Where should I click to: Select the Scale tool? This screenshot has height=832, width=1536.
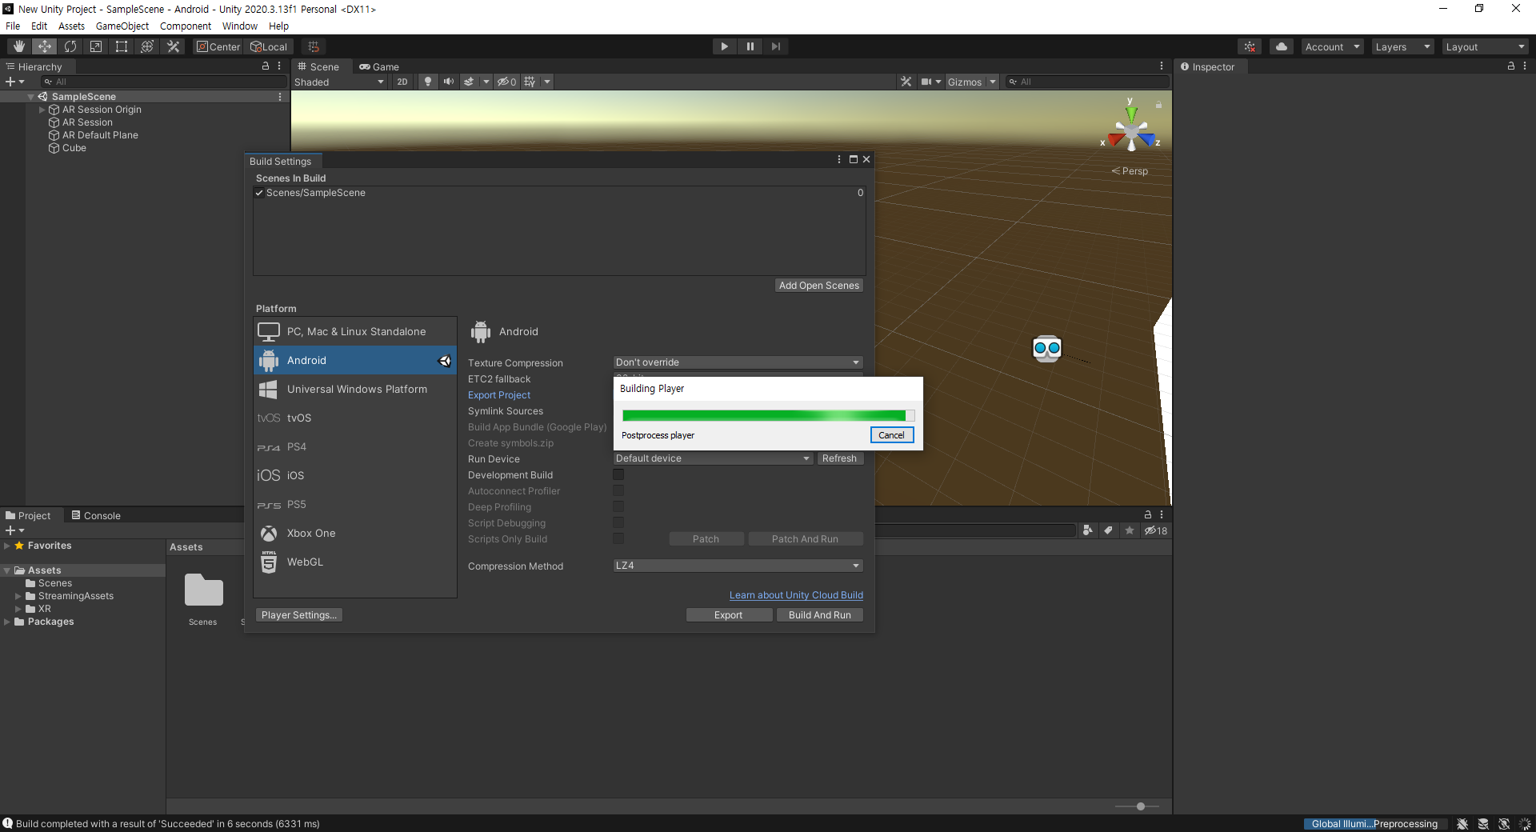pyautogui.click(x=96, y=46)
